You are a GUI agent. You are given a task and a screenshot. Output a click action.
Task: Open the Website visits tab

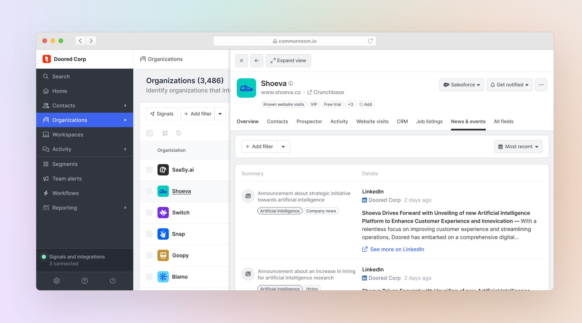tap(372, 121)
